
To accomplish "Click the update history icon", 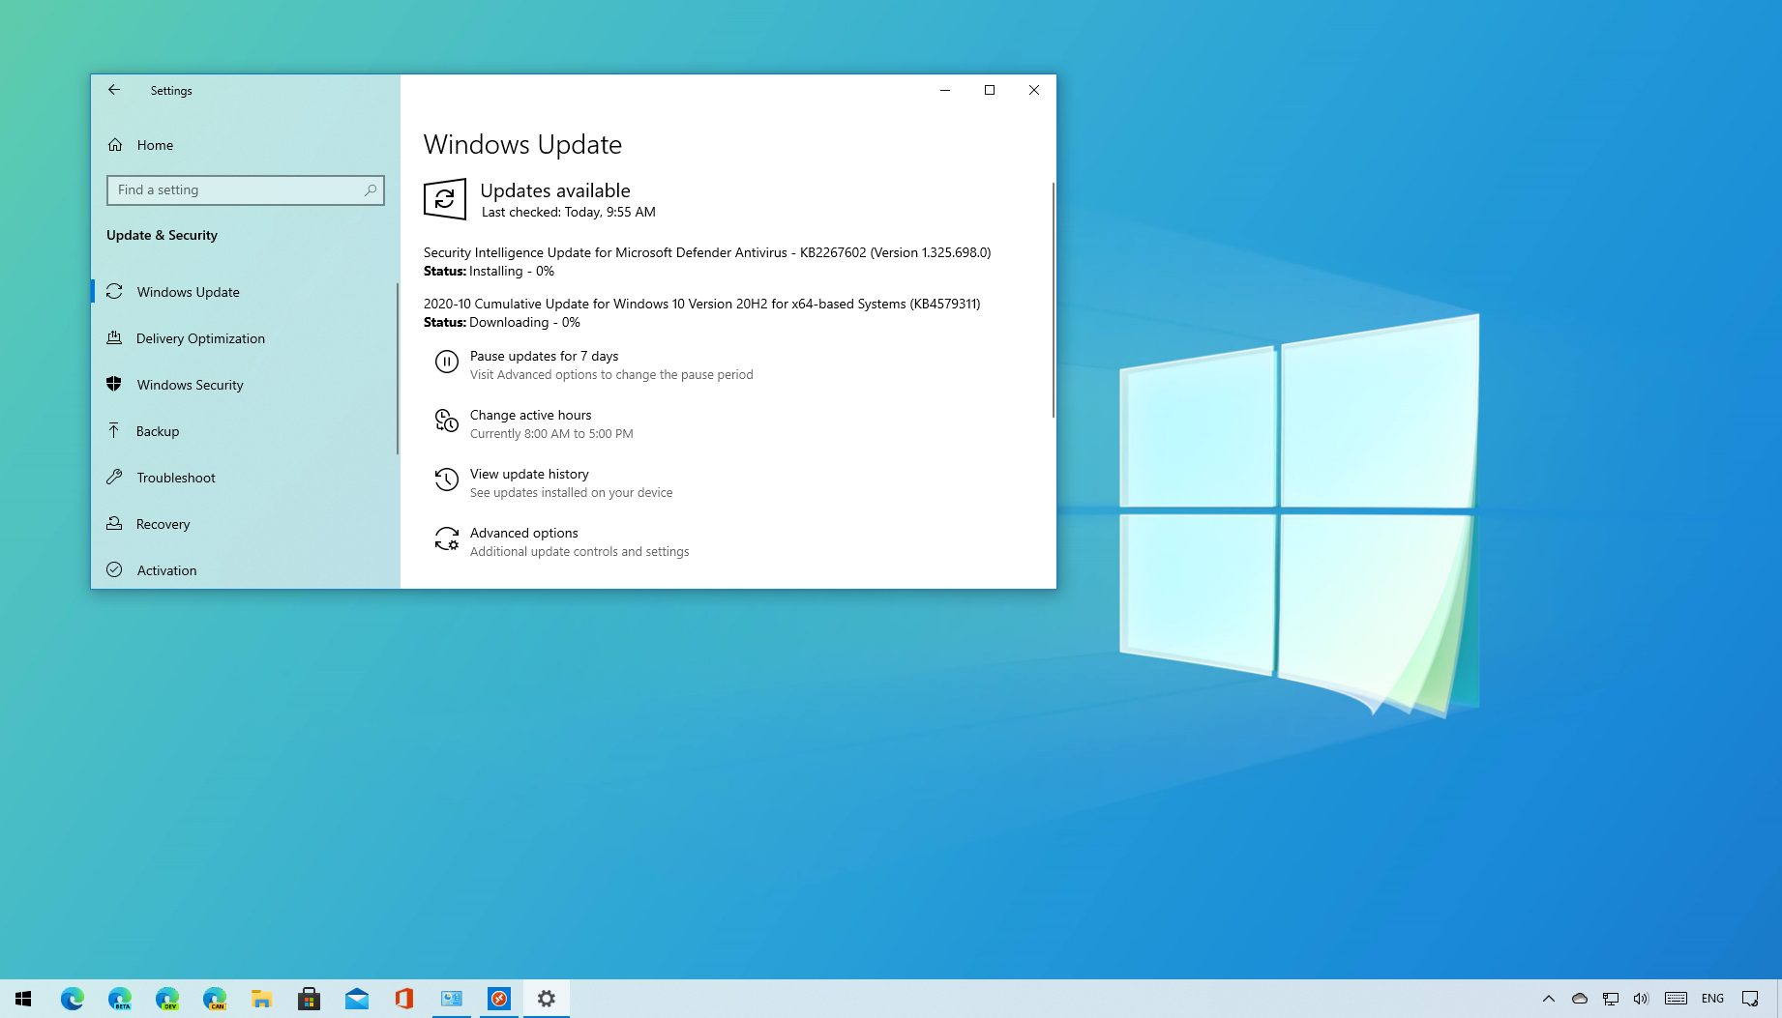I will (x=446, y=480).
